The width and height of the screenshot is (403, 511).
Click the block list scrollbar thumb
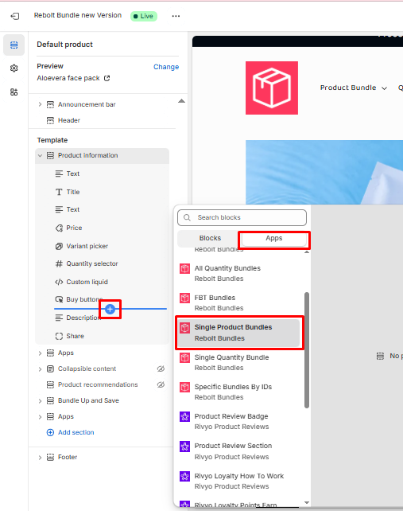coord(307,350)
